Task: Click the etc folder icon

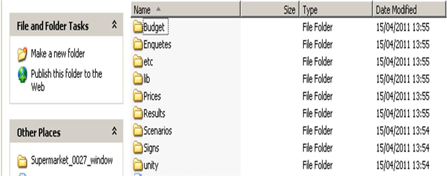Action: [138, 62]
